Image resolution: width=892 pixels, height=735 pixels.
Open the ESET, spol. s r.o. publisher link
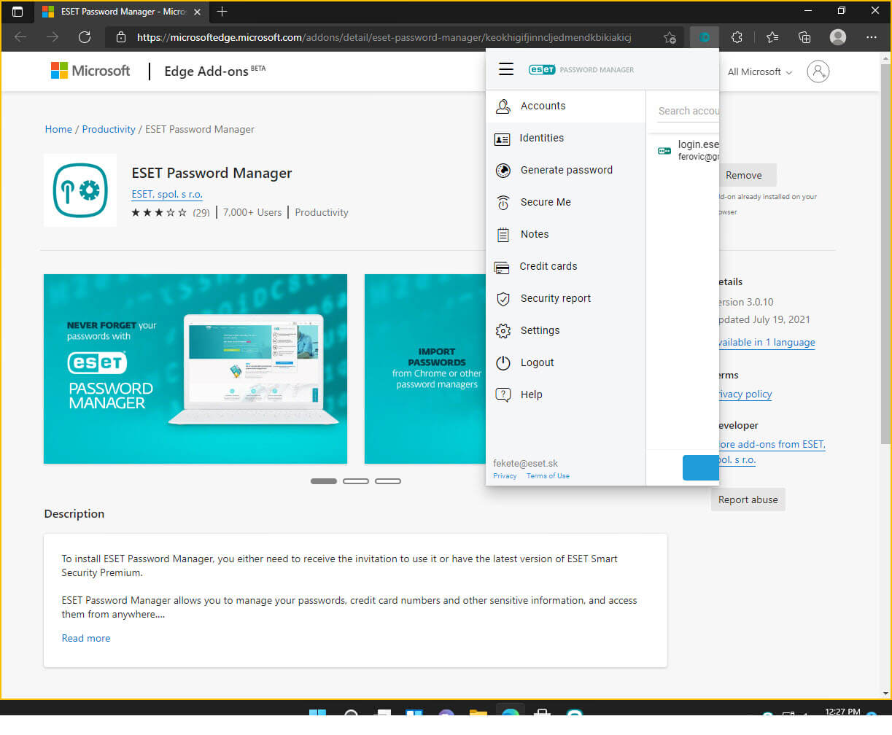(x=167, y=195)
